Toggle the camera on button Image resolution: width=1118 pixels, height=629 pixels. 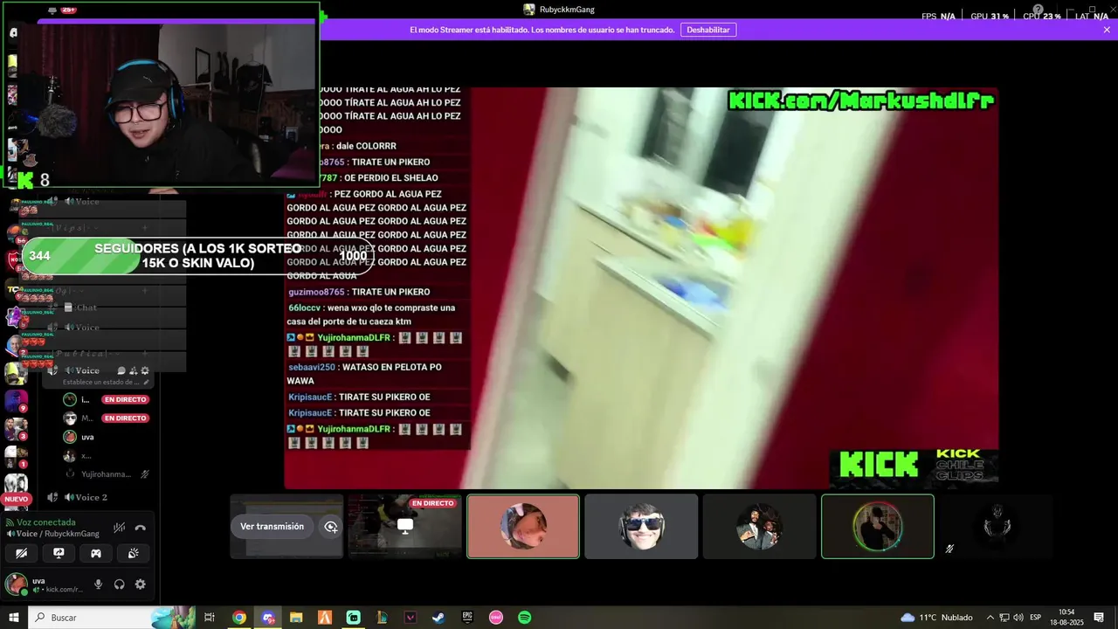[22, 553]
